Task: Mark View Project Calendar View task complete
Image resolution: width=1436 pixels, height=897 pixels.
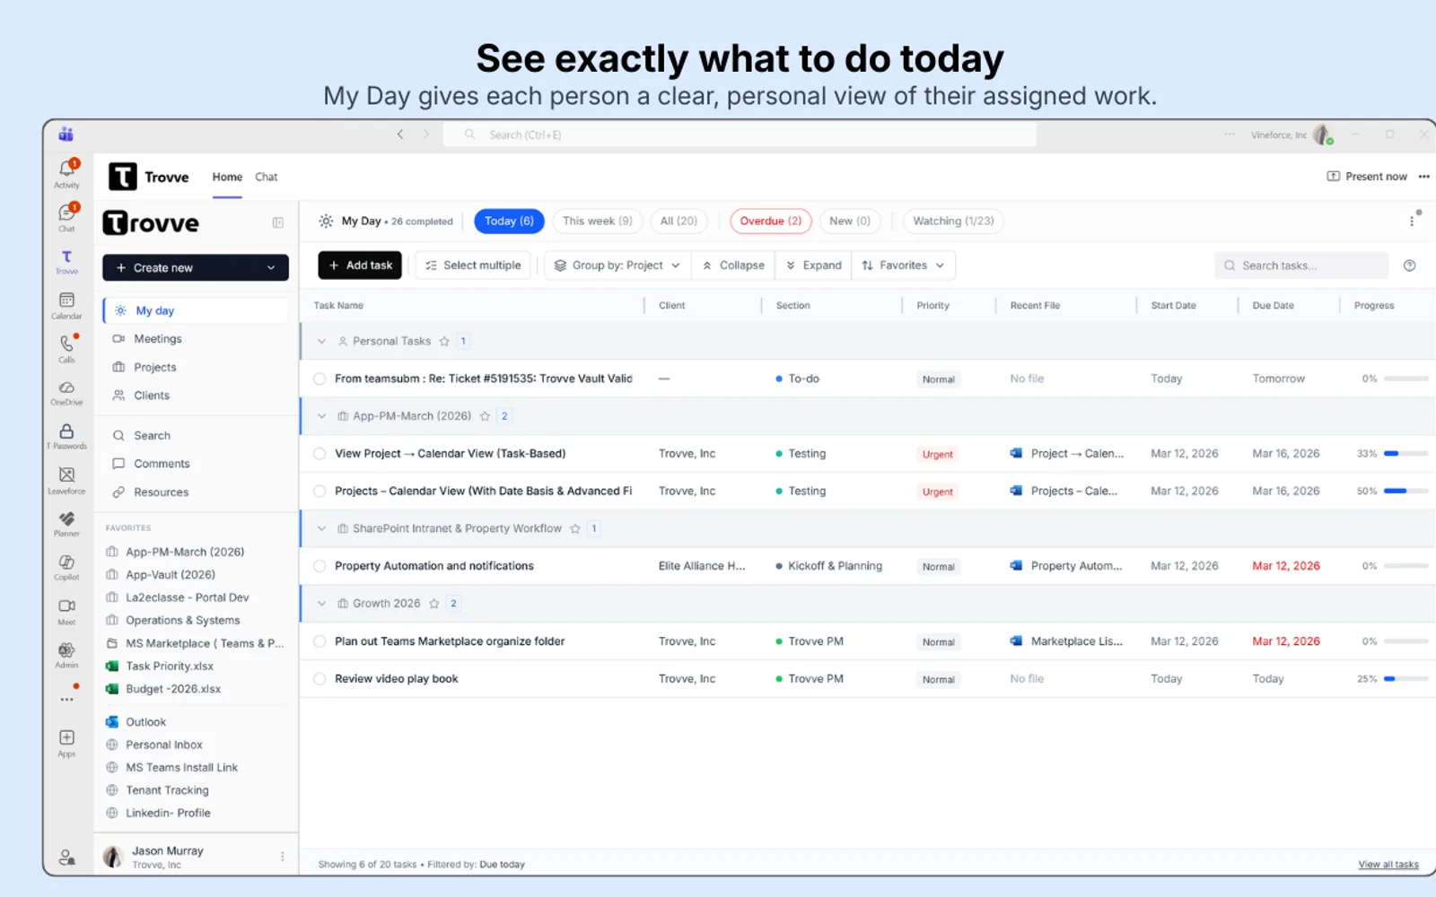Action: 320,454
